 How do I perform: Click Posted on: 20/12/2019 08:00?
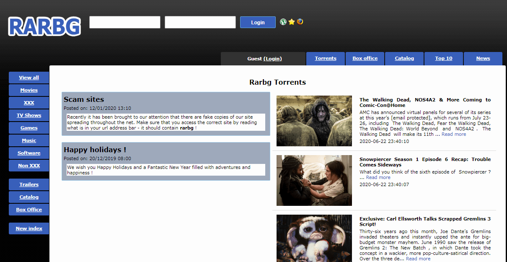(x=97, y=158)
